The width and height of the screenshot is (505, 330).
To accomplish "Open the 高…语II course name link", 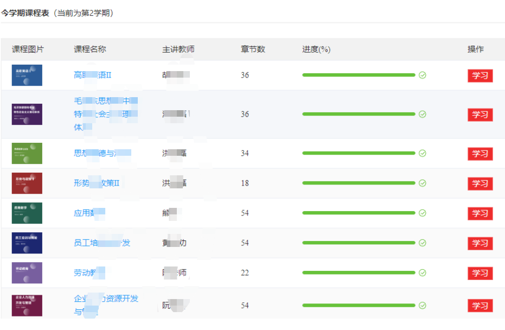I will (92, 75).
